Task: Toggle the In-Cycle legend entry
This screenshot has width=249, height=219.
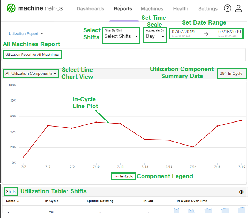Action: pos(124,176)
